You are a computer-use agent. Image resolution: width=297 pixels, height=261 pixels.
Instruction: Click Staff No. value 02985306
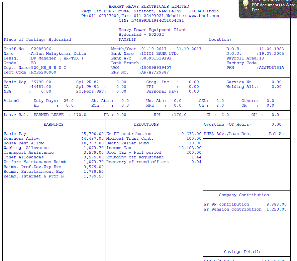pos(41,49)
